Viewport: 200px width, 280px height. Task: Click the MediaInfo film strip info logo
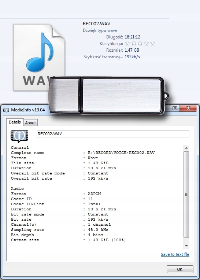[19, 136]
